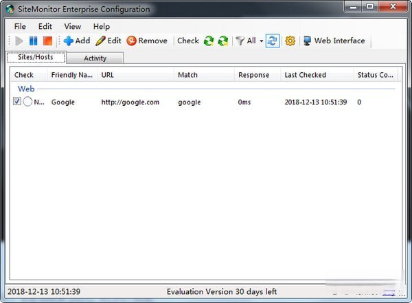412x303 pixels.
Task: Click the round status indicator for Google
Action: (27, 102)
